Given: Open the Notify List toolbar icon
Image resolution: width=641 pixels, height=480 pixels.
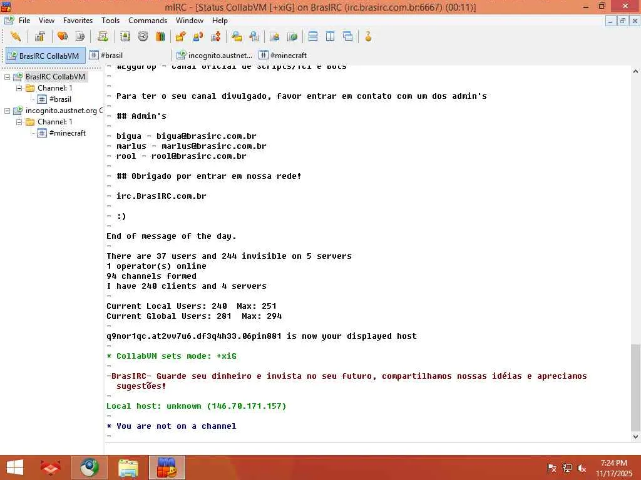Looking at the screenshot, I should point(274,36).
